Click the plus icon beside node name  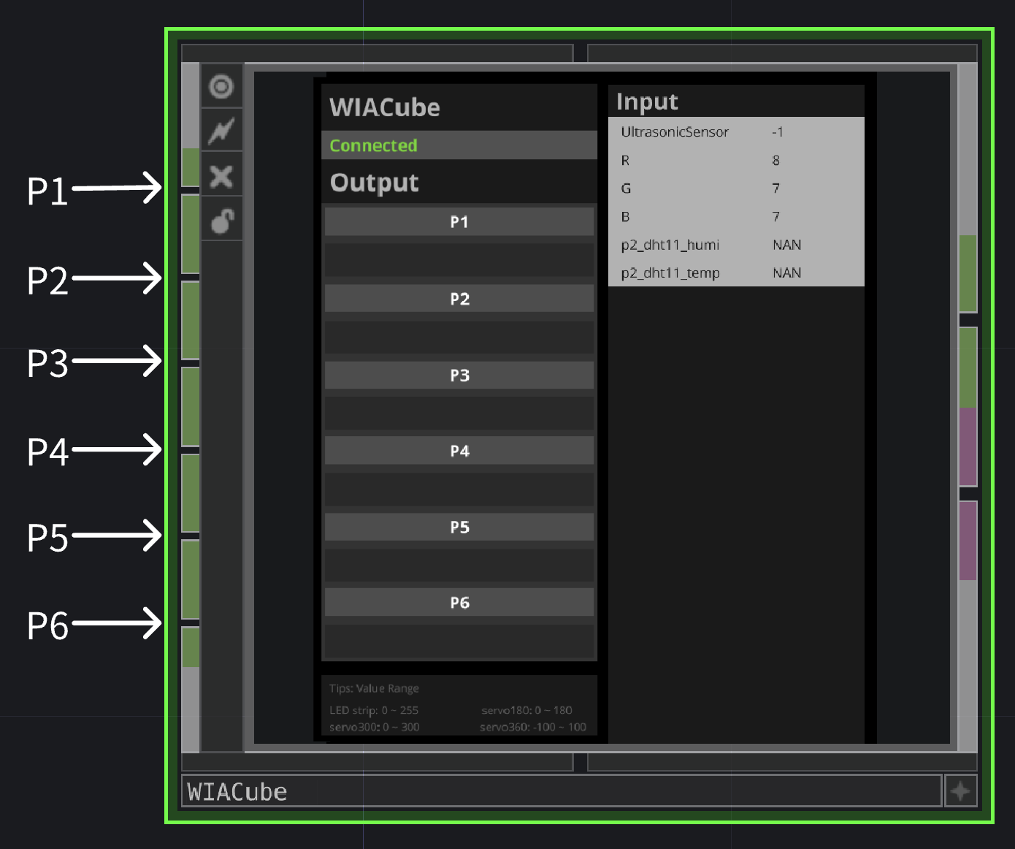960,791
